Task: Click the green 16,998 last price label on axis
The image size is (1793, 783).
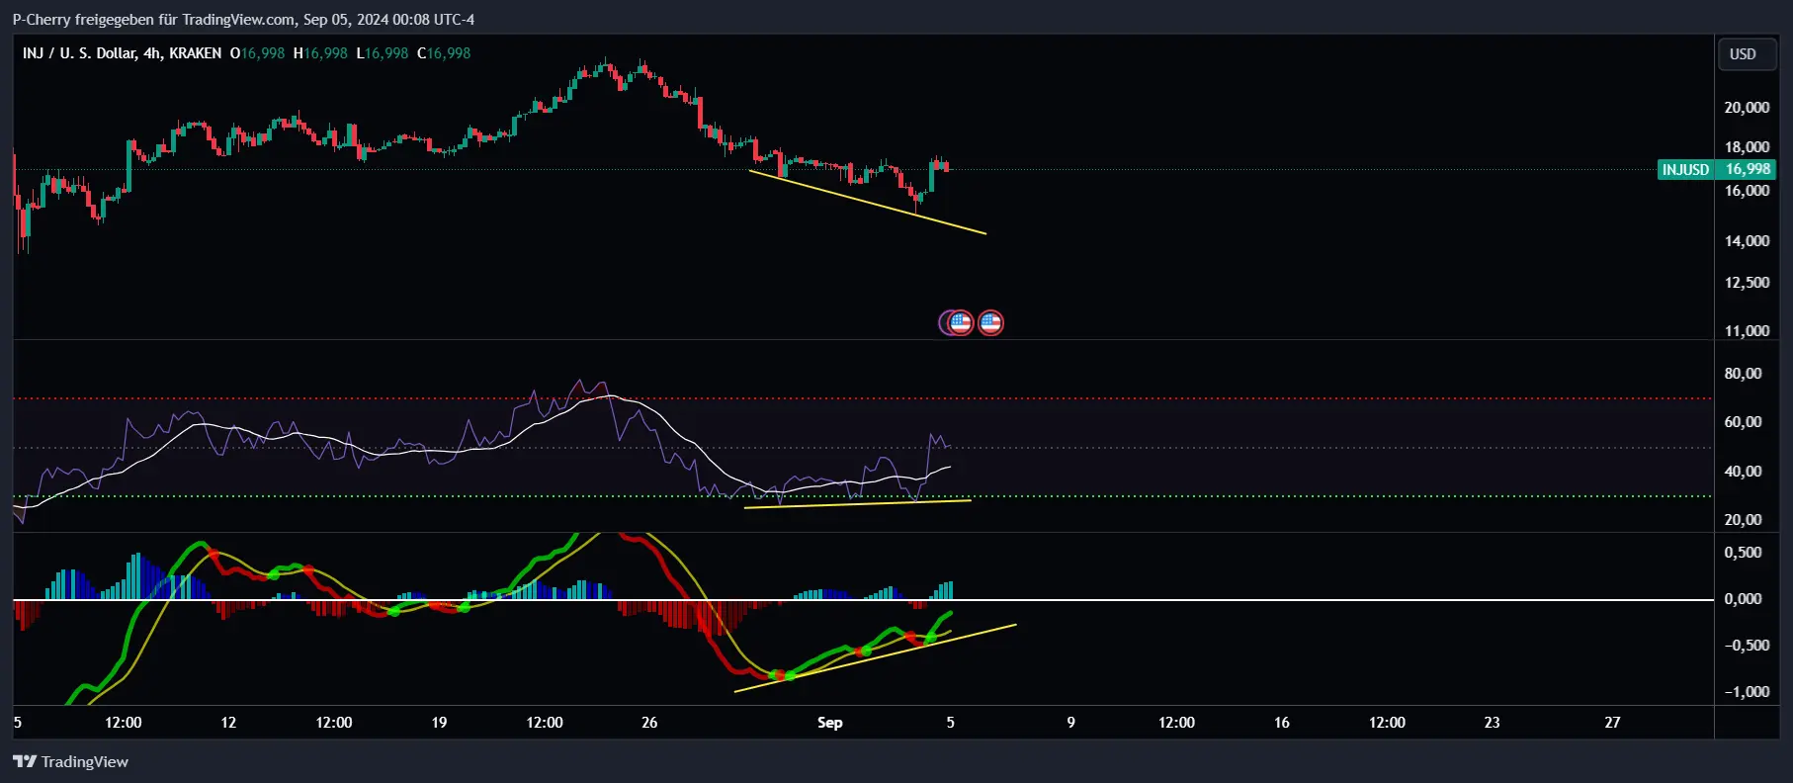Action: coord(1747,169)
